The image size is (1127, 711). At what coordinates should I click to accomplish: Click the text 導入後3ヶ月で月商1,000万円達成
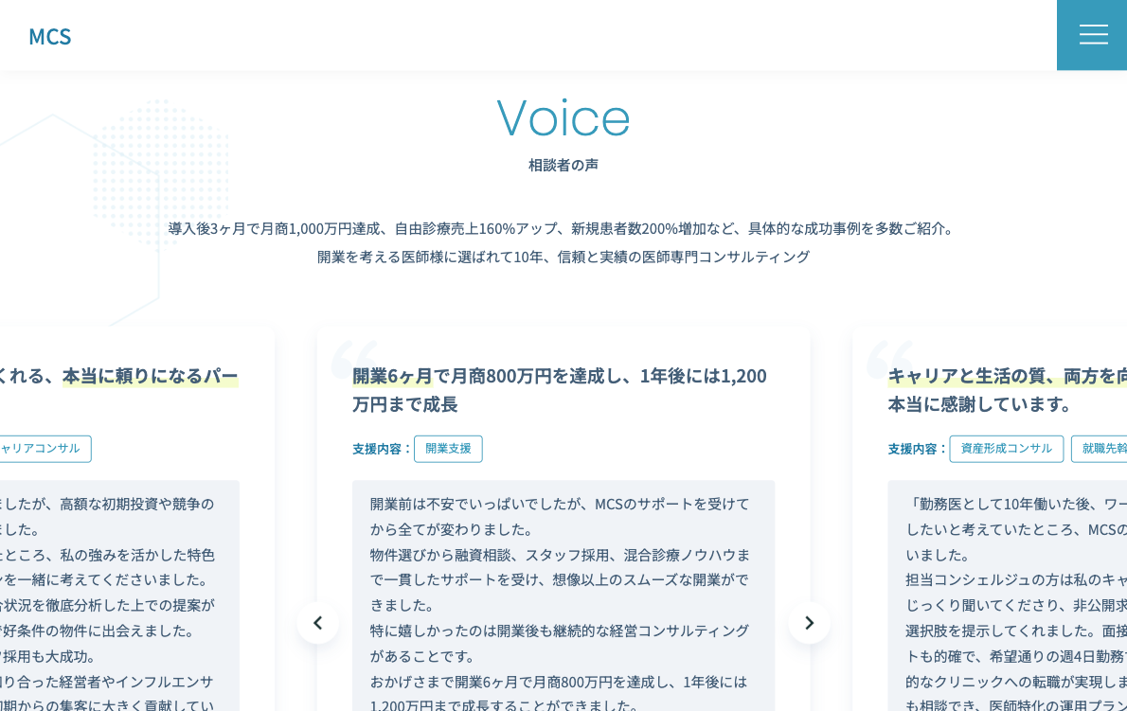pyautogui.click(x=274, y=228)
